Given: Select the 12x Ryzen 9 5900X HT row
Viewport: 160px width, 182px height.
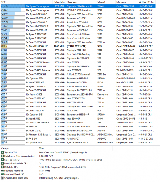Looking at the screenshot, I should (x=78, y=22).
